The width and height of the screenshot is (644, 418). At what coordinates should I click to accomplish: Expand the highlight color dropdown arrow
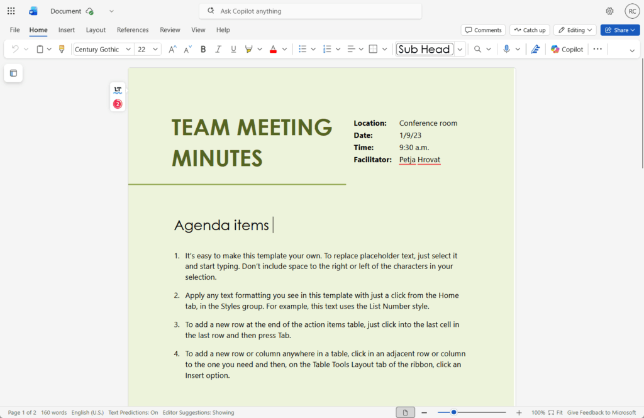pos(260,49)
